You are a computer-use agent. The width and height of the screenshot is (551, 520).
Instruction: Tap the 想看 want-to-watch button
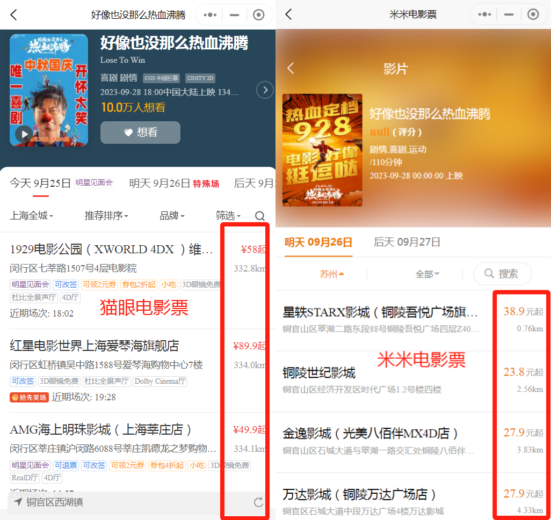pos(140,133)
